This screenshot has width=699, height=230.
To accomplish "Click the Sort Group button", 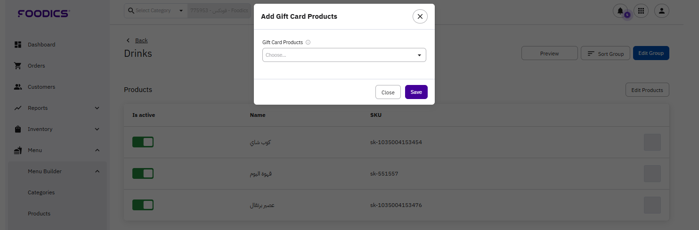I will (605, 54).
